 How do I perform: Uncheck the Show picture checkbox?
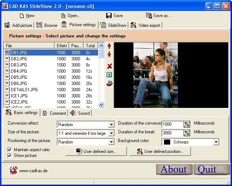(10, 155)
